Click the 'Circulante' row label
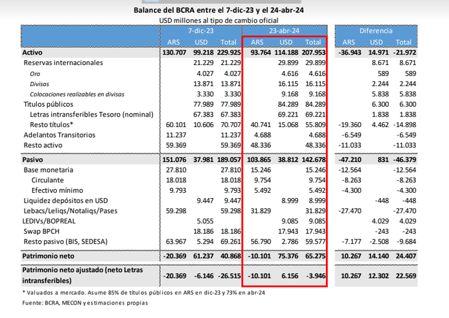The image size is (449, 318). pyautogui.click(x=47, y=180)
